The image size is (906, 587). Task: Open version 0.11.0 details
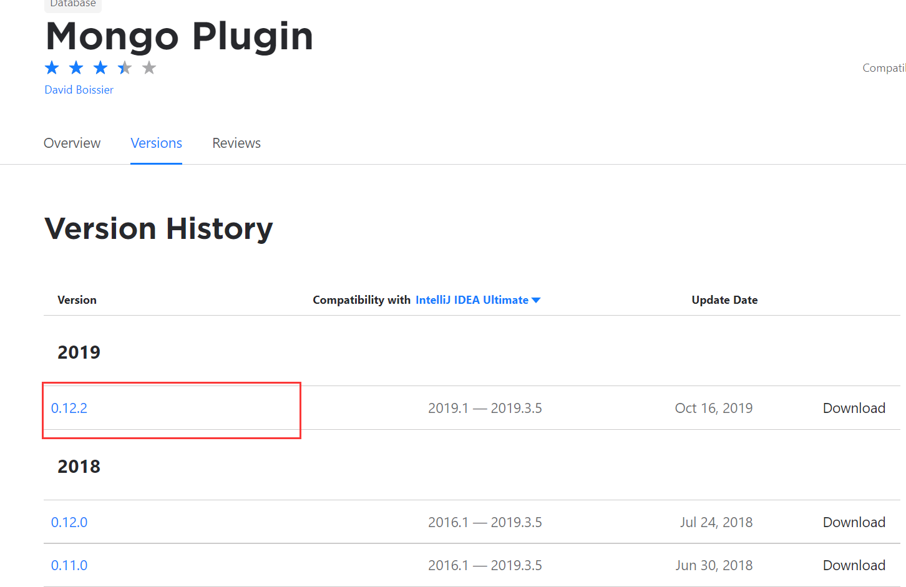[x=69, y=565]
